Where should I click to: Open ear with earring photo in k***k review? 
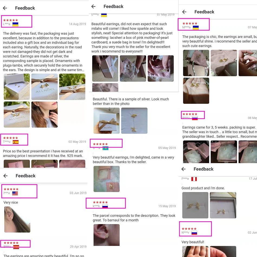(107, 235)
